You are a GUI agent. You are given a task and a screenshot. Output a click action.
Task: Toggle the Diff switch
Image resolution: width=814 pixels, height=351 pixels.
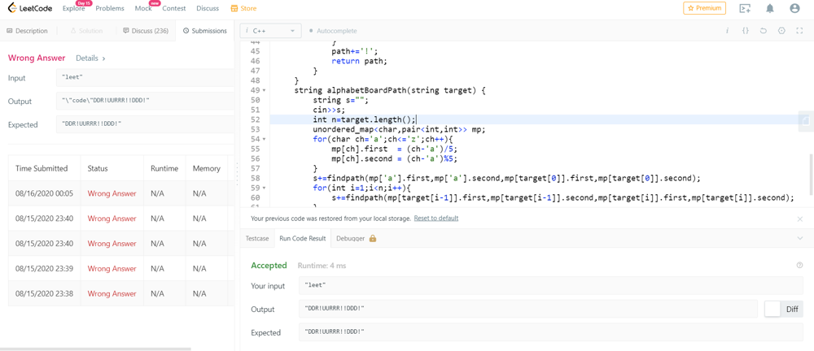[x=772, y=309]
